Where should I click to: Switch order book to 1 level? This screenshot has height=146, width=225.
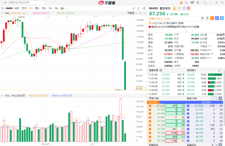coord(213,98)
